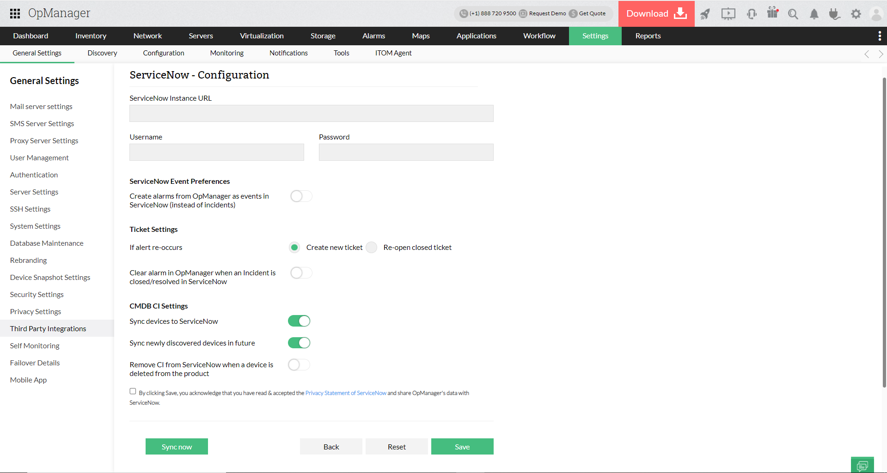Open the Configuration sub-tab

pos(164,54)
